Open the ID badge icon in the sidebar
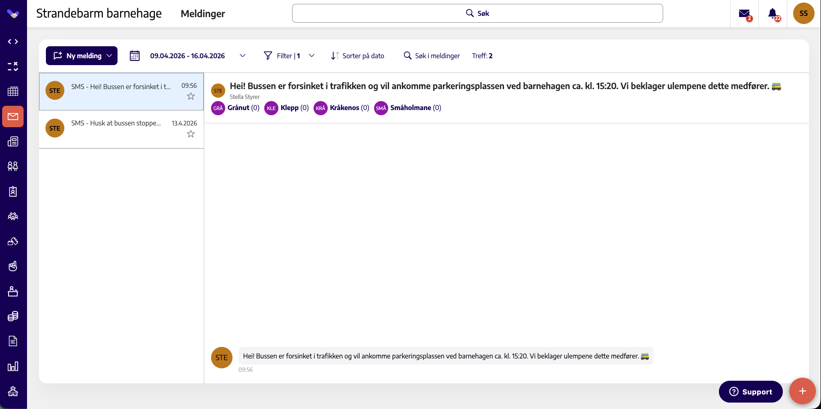This screenshot has width=821, height=409. click(x=13, y=191)
